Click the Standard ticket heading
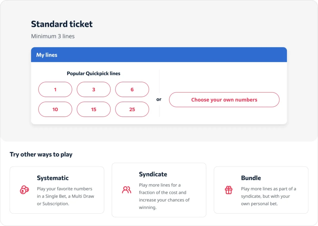 coord(61,24)
